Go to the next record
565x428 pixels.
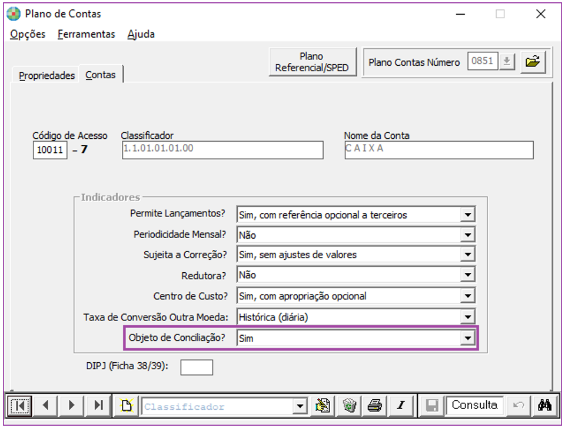click(72, 406)
